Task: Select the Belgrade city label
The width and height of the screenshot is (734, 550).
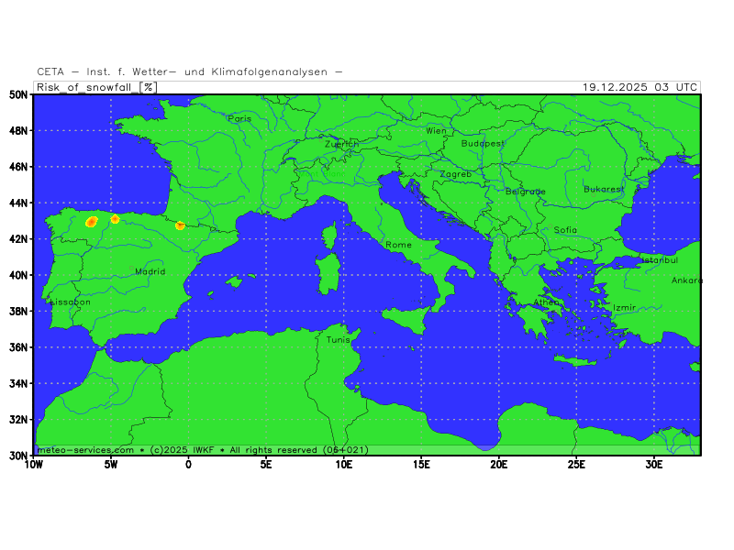Action: 525,192
